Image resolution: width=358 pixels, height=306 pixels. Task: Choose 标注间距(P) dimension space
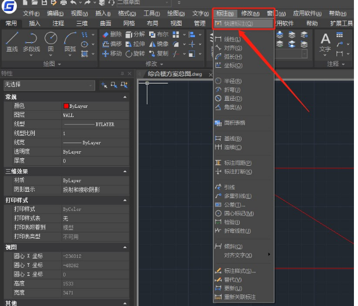(x=243, y=163)
